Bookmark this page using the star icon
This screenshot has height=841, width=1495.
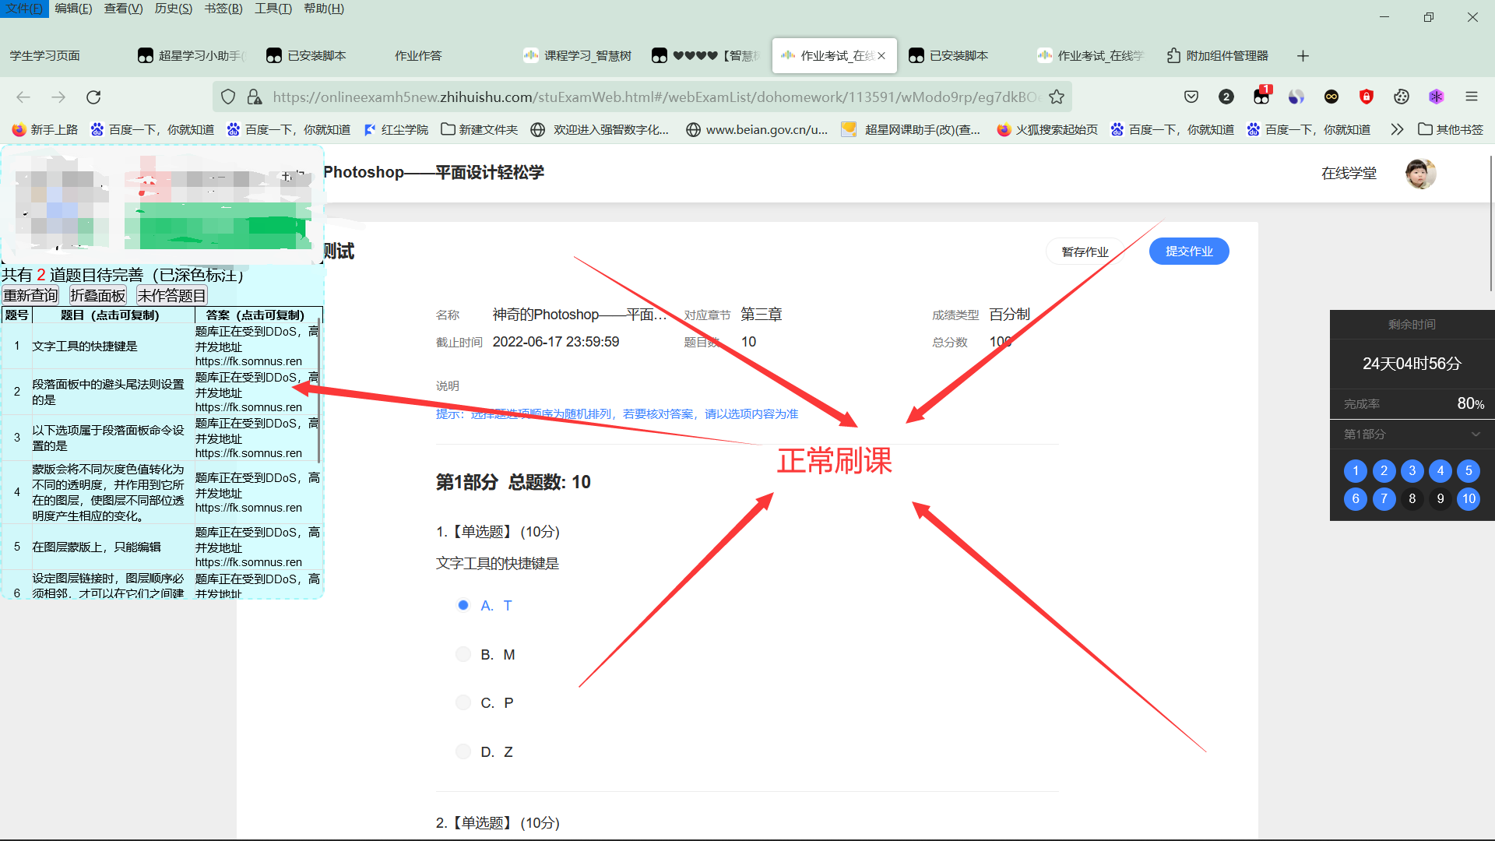[x=1057, y=97]
